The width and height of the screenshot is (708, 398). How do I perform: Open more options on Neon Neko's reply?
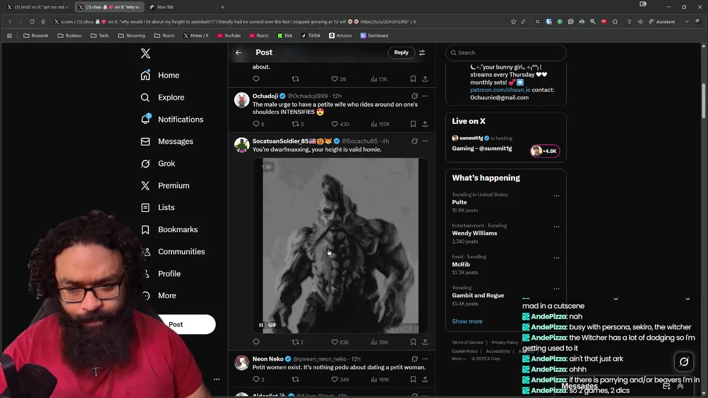click(x=425, y=359)
